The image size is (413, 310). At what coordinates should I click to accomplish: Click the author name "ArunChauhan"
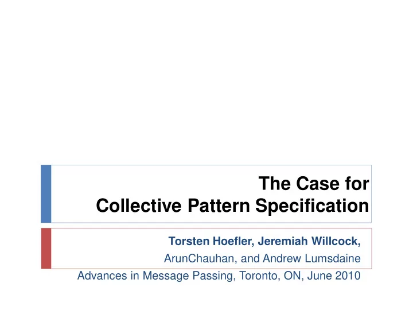click(x=199, y=258)
